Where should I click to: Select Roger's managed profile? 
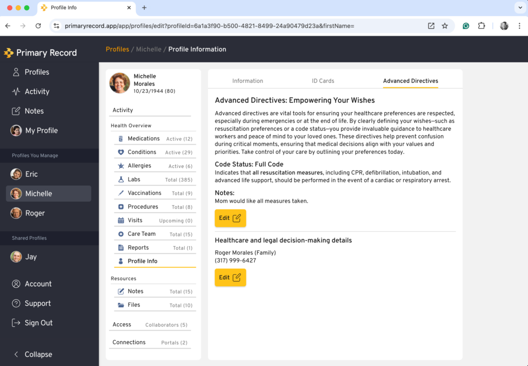(48, 213)
